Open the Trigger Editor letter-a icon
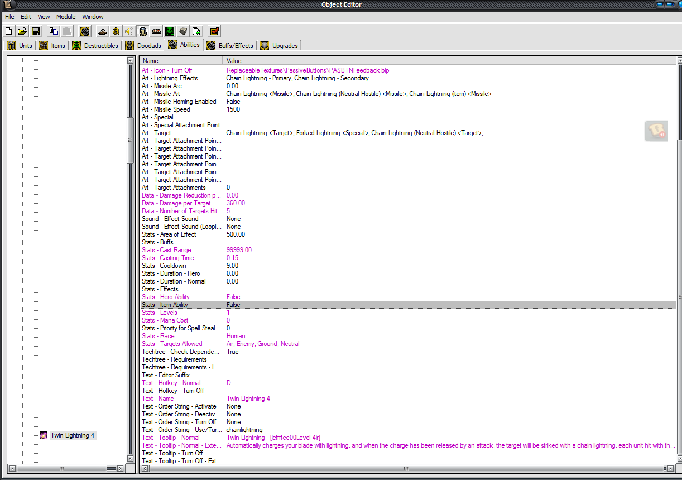 point(116,31)
